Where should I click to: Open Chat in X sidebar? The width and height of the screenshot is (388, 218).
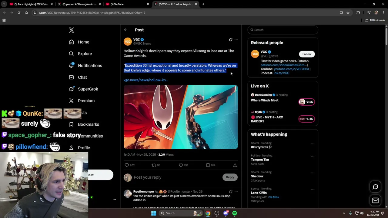click(x=78, y=77)
